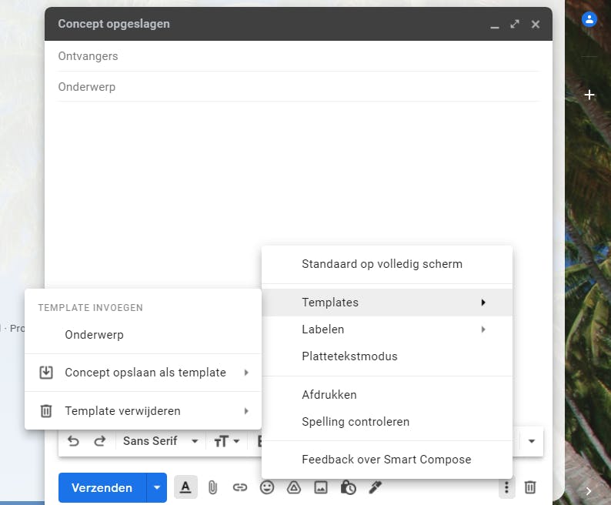Choose Spelling controleren from the menu
Viewport: 611px width, 505px height.
356,422
